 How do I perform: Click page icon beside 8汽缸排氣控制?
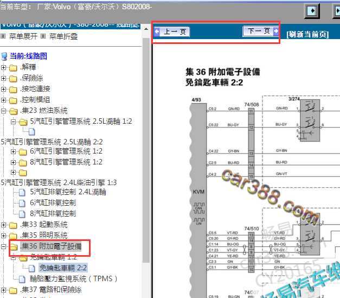(22, 214)
